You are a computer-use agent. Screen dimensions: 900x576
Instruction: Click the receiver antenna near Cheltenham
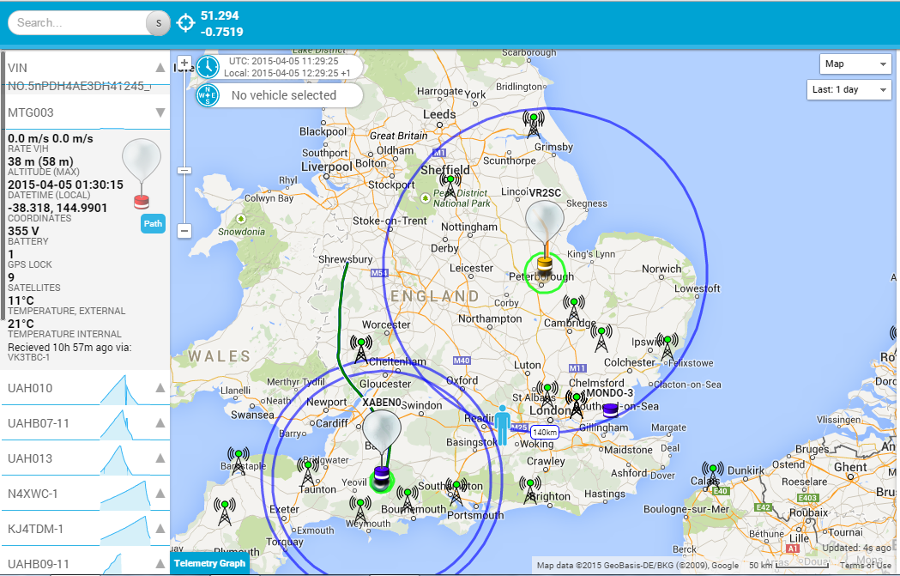361,349
